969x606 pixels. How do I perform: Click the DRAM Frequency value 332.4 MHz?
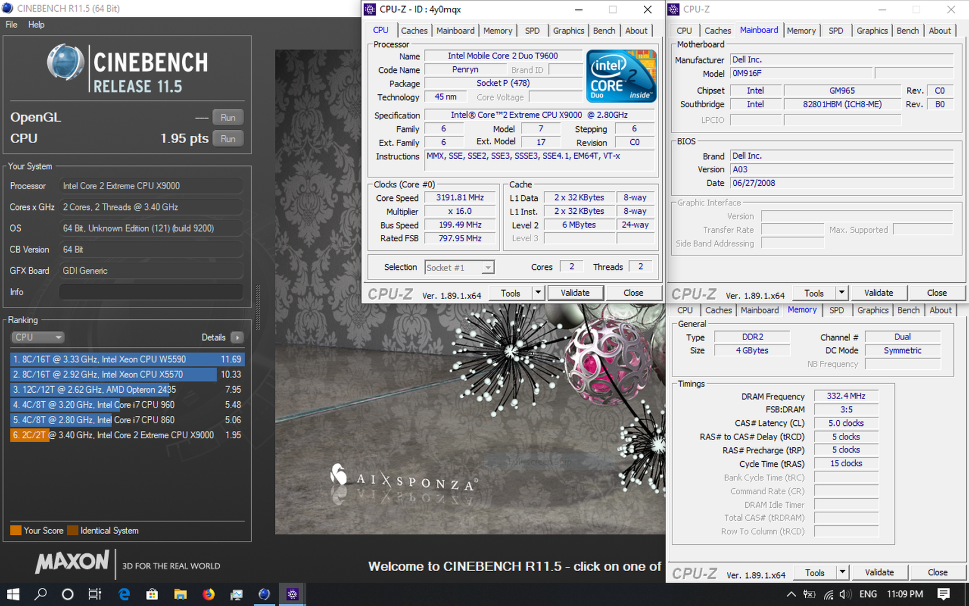[x=846, y=396]
